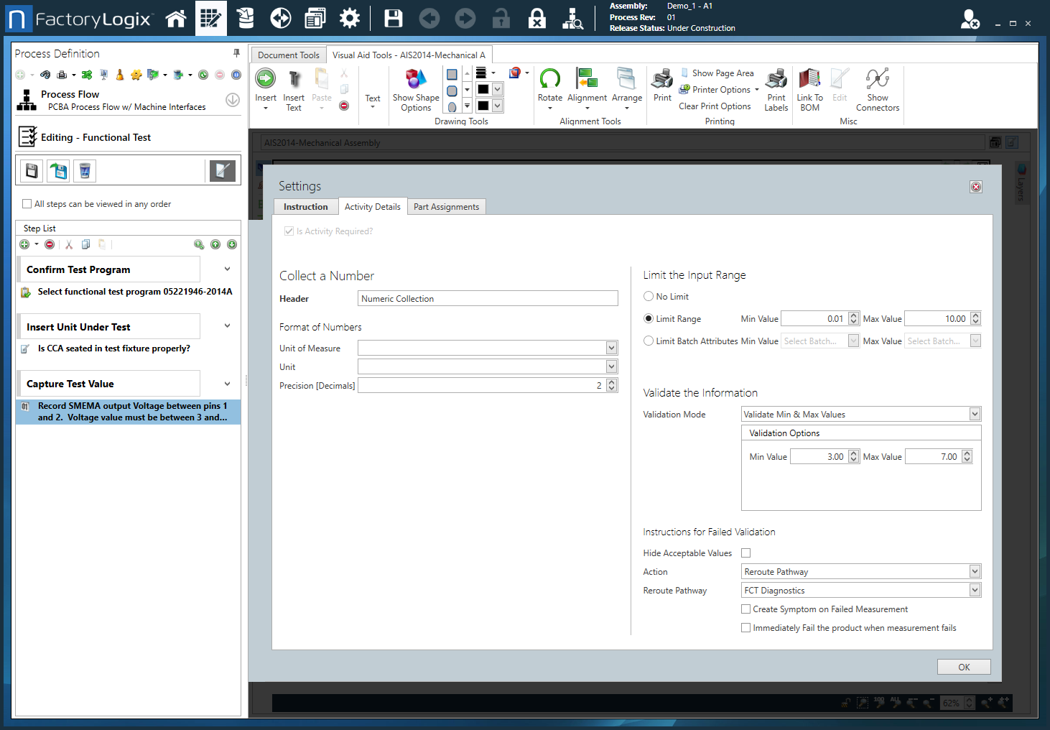Click the Show Connectors icon
The height and width of the screenshot is (730, 1050).
[877, 79]
